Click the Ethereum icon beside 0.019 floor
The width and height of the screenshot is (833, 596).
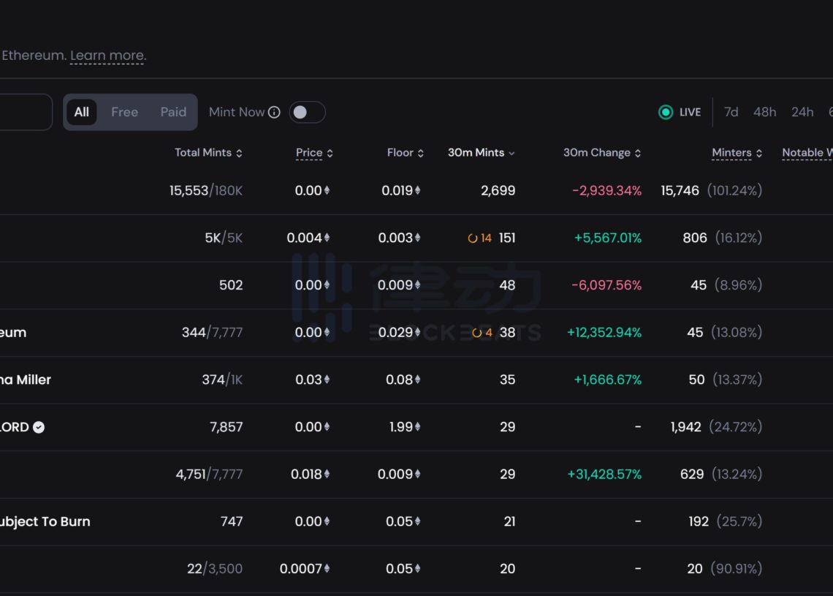(418, 190)
